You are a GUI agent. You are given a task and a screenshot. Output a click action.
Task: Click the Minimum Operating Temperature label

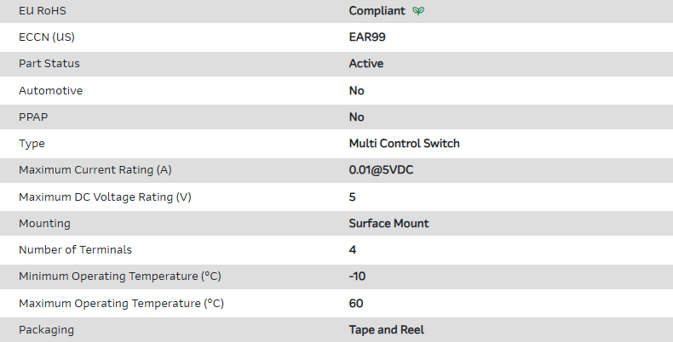pyautogui.click(x=119, y=276)
